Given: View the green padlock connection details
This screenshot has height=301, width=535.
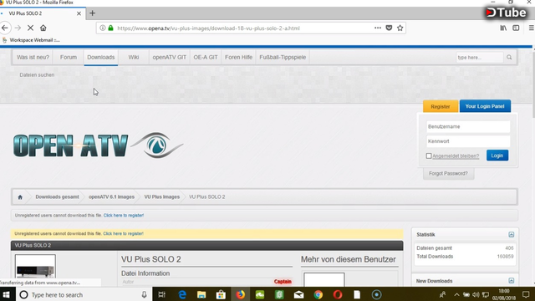Looking at the screenshot, I should pyautogui.click(x=110, y=28).
